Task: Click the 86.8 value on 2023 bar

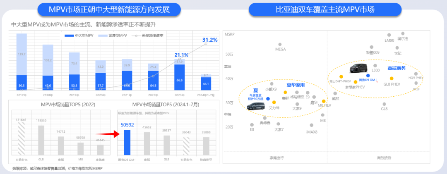Action: pos(180,81)
